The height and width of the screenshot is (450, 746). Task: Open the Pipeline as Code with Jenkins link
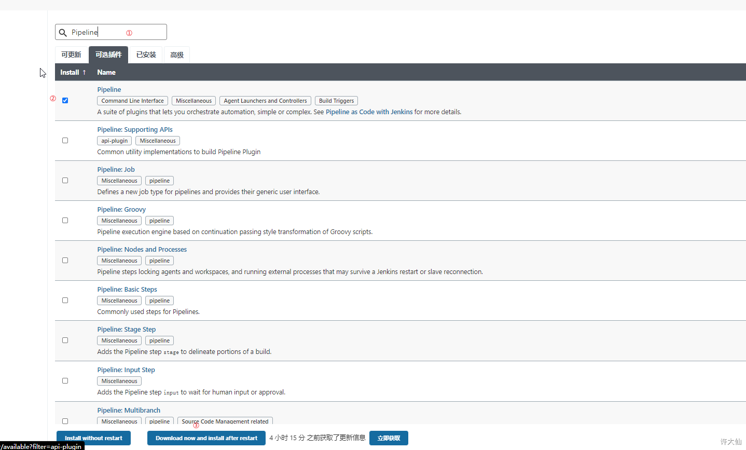pos(369,112)
